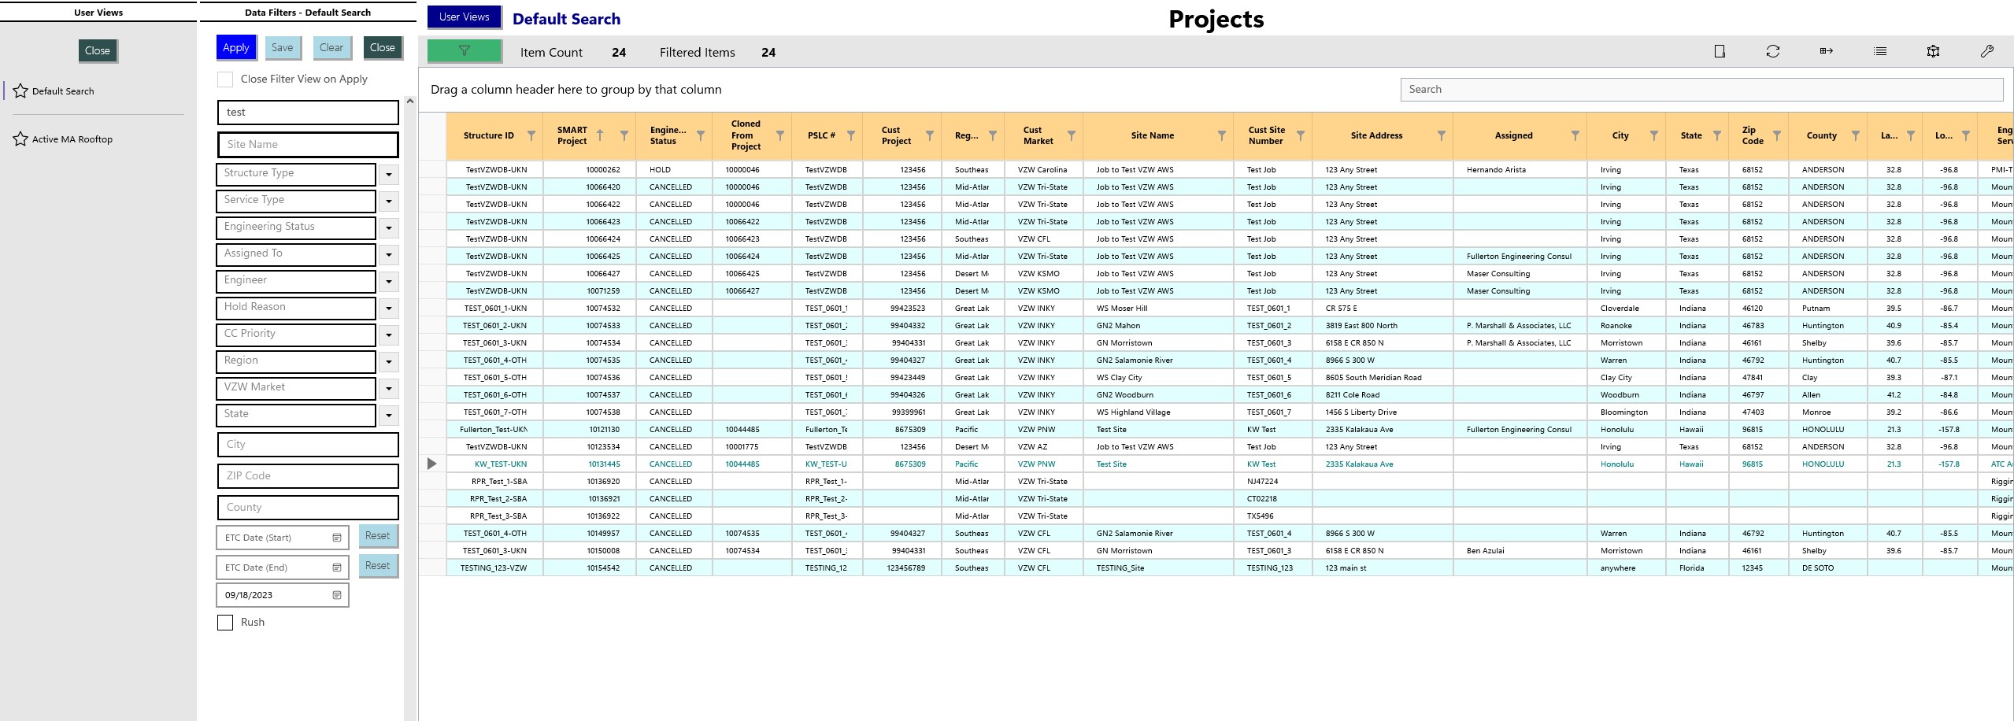This screenshot has width=2014, height=721.
Task: Refresh the projects grid
Action: 1772,51
